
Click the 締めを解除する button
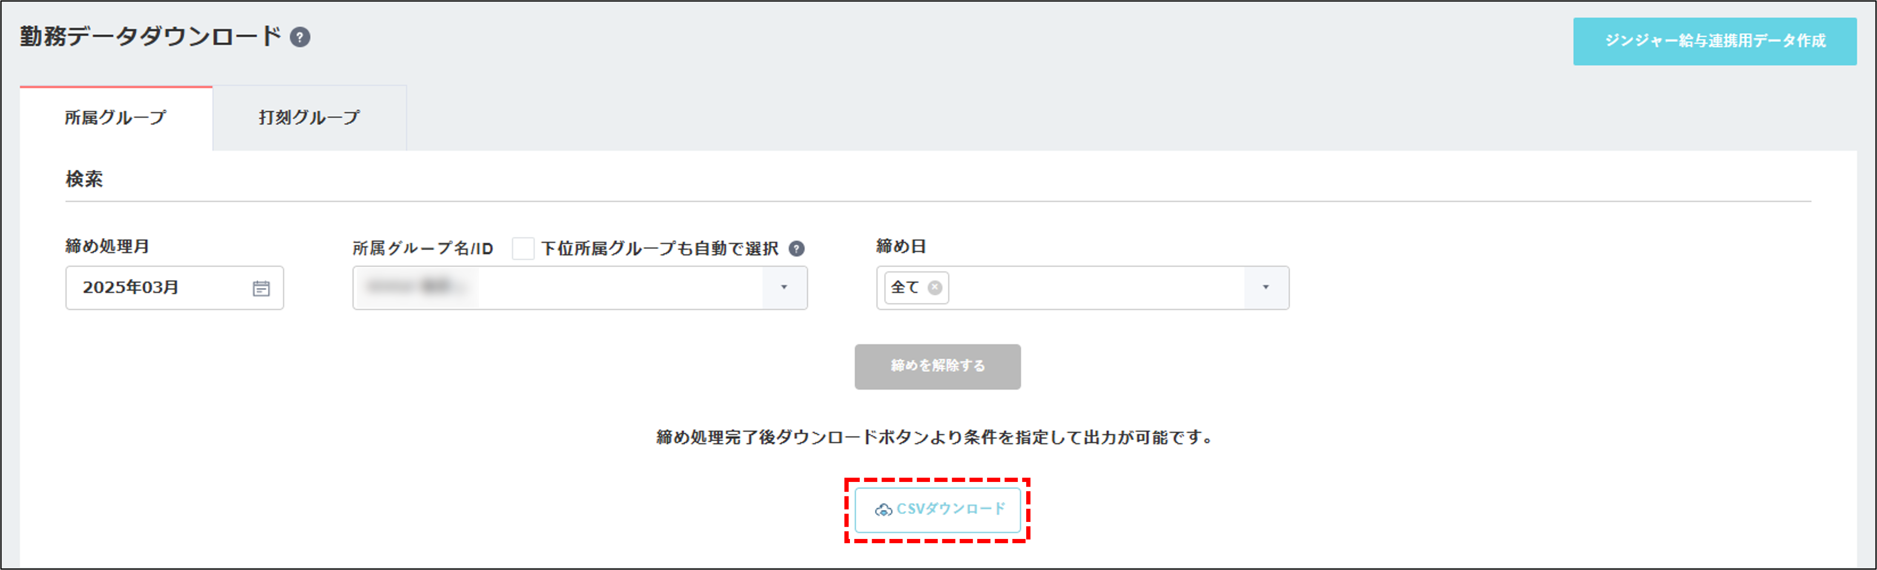pos(937,367)
